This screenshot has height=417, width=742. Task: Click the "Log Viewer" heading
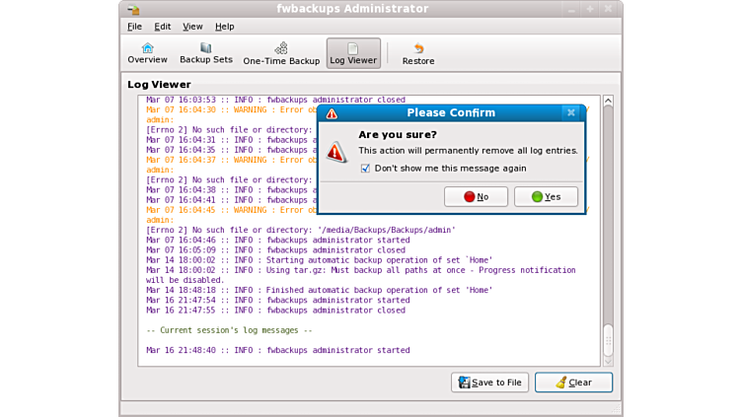(x=159, y=85)
